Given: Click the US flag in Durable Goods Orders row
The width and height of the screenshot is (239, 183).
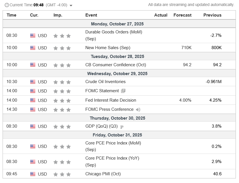Looking at the screenshot, I should (x=33, y=36).
